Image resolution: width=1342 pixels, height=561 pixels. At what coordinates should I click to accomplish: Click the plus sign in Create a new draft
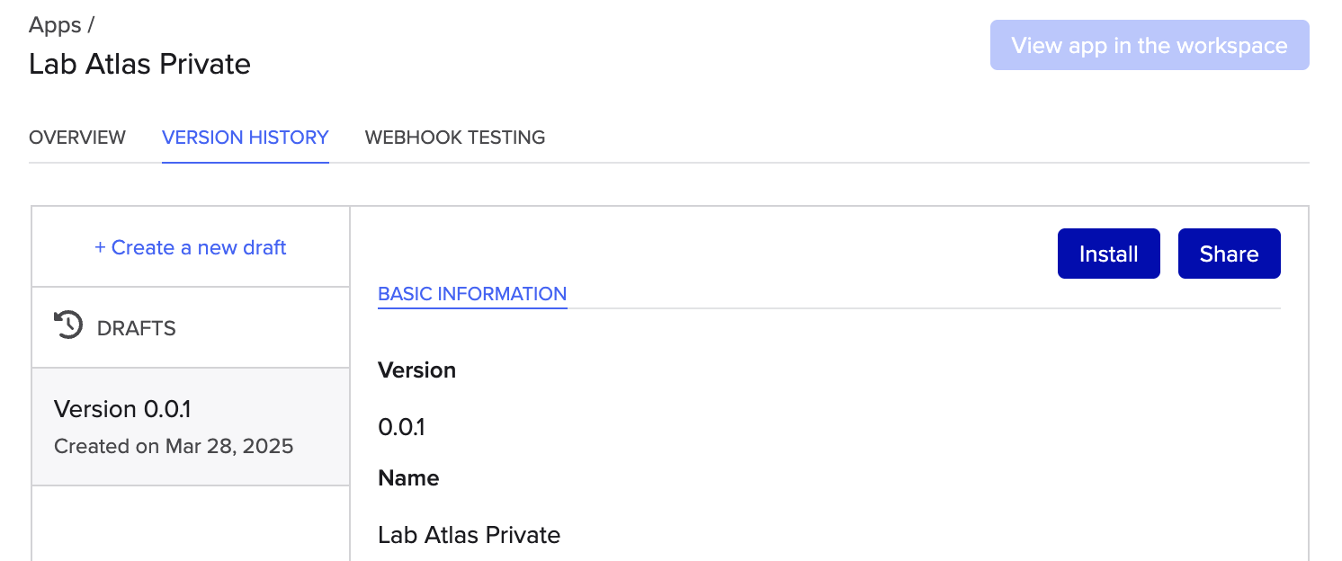pos(100,247)
